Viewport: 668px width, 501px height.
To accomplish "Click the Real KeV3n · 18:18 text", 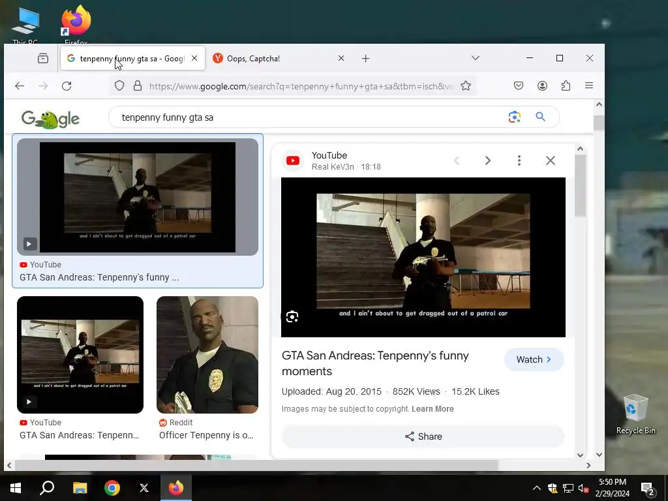I will point(346,167).
